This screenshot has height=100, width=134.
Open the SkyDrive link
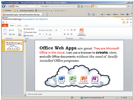43,19
